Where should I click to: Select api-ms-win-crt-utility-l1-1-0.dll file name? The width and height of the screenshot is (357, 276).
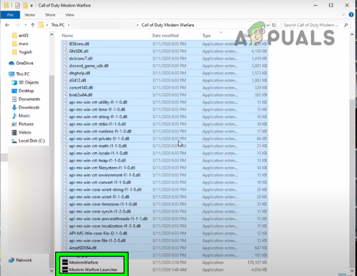pyautogui.click(x=98, y=102)
